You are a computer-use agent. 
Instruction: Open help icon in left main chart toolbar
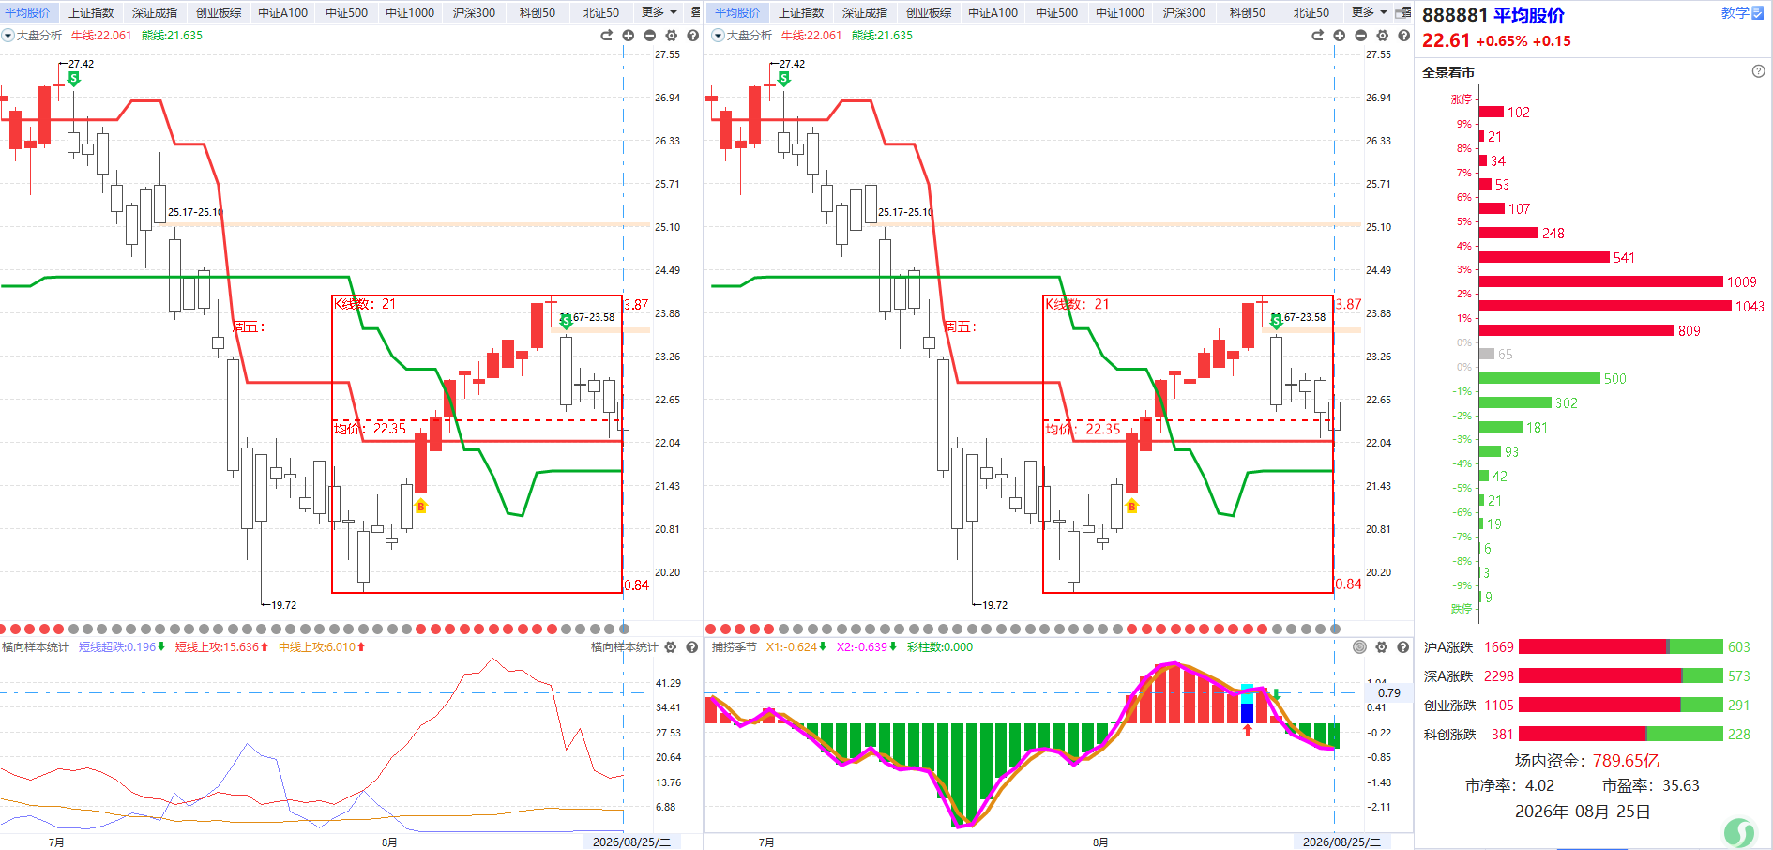(693, 36)
